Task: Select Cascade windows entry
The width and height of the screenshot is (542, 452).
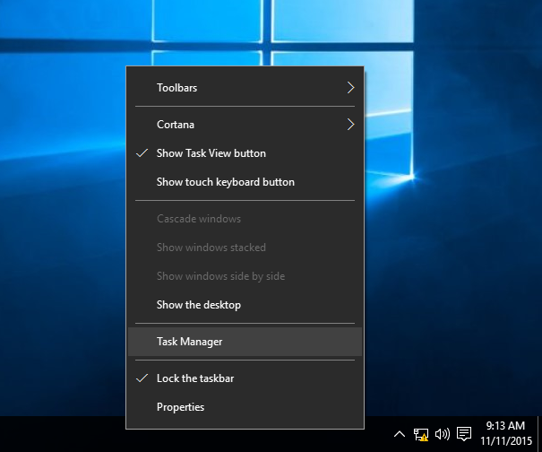Action: tap(198, 219)
